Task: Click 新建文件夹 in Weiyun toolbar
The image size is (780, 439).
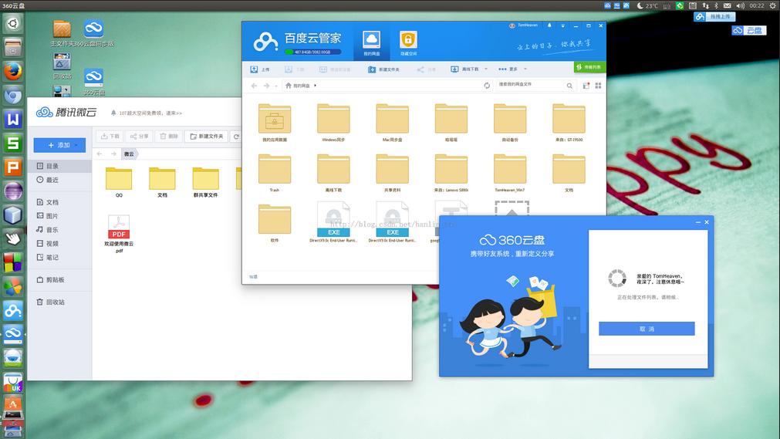Action: pos(207,137)
